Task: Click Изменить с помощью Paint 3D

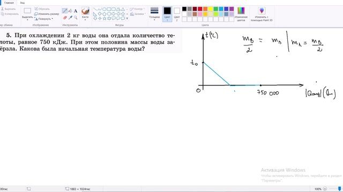Action: [x=262, y=14]
